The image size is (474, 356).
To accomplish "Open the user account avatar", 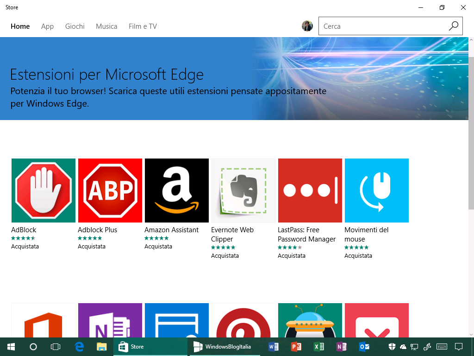I will [x=307, y=26].
